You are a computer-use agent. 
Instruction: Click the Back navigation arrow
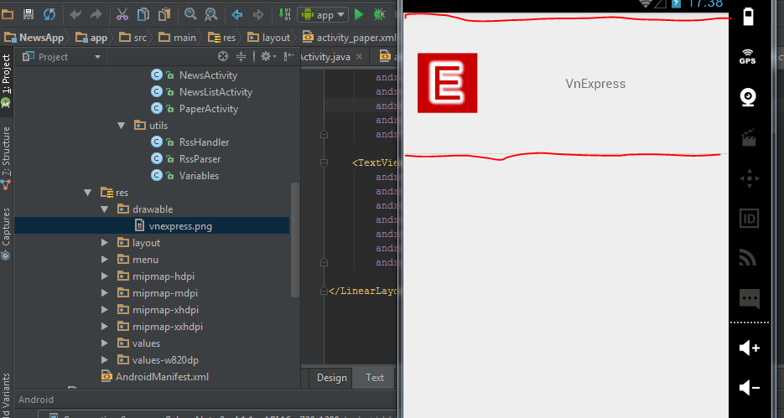237,14
